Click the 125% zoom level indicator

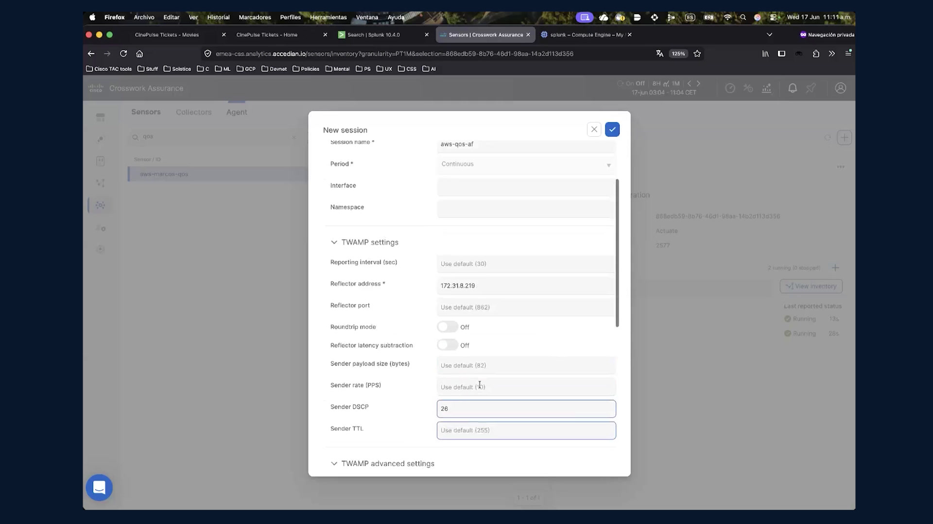pyautogui.click(x=678, y=53)
